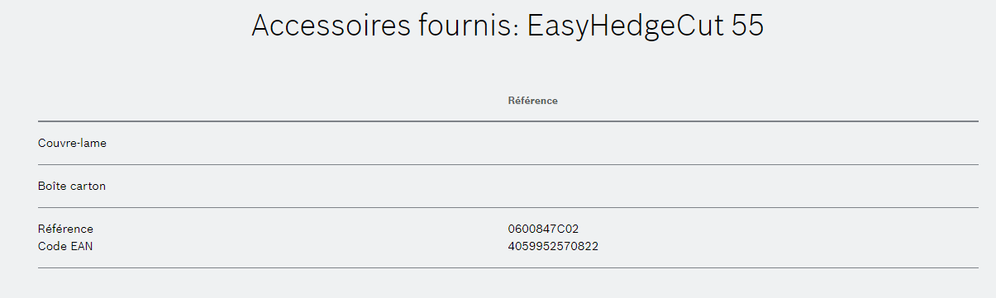Screen dimensions: 996x298
Task: Click the thick divider under the column header
Action: [x=508, y=121]
